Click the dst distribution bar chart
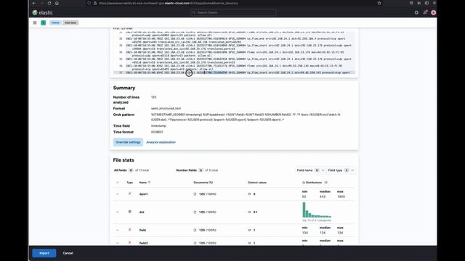 317,210
